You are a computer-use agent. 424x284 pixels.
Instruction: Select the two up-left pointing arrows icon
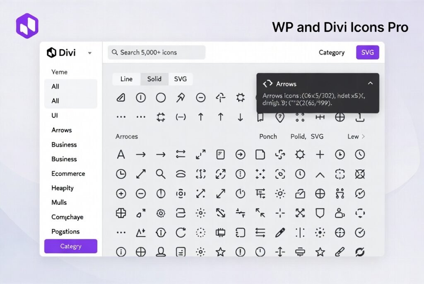(260, 213)
